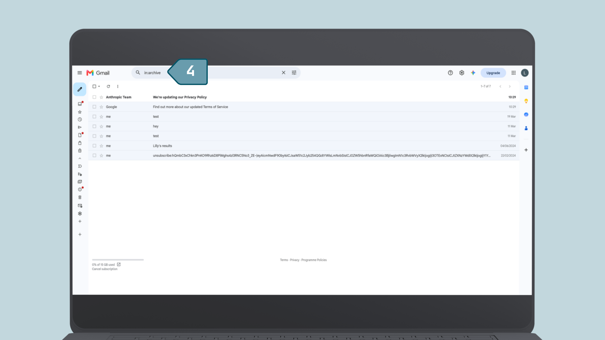Image resolution: width=605 pixels, height=340 pixels.
Task: Open Inbox from the left sidebar
Action: (80, 104)
